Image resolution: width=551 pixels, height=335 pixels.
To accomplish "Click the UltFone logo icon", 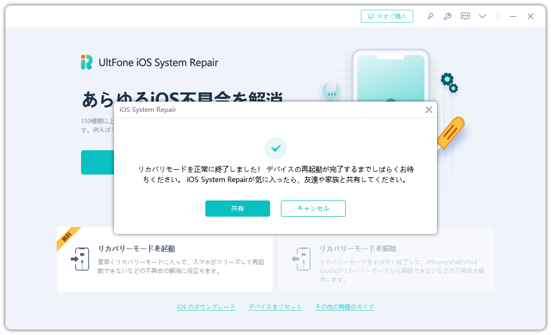I will 86,62.
